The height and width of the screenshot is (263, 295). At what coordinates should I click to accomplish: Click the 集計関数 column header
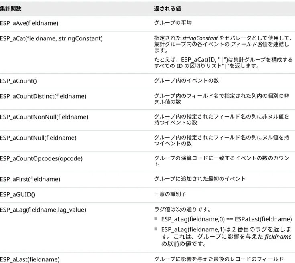[10, 9]
